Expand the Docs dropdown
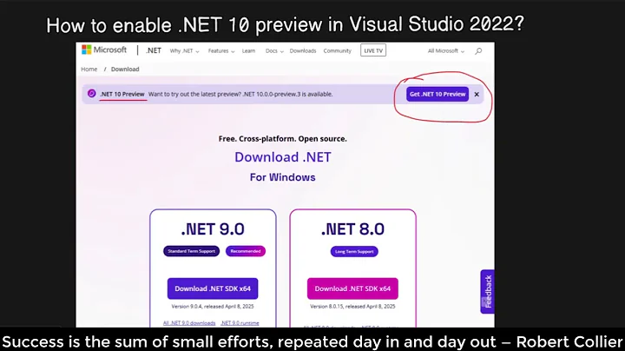Viewport: 625px width, 351px height. point(274,51)
